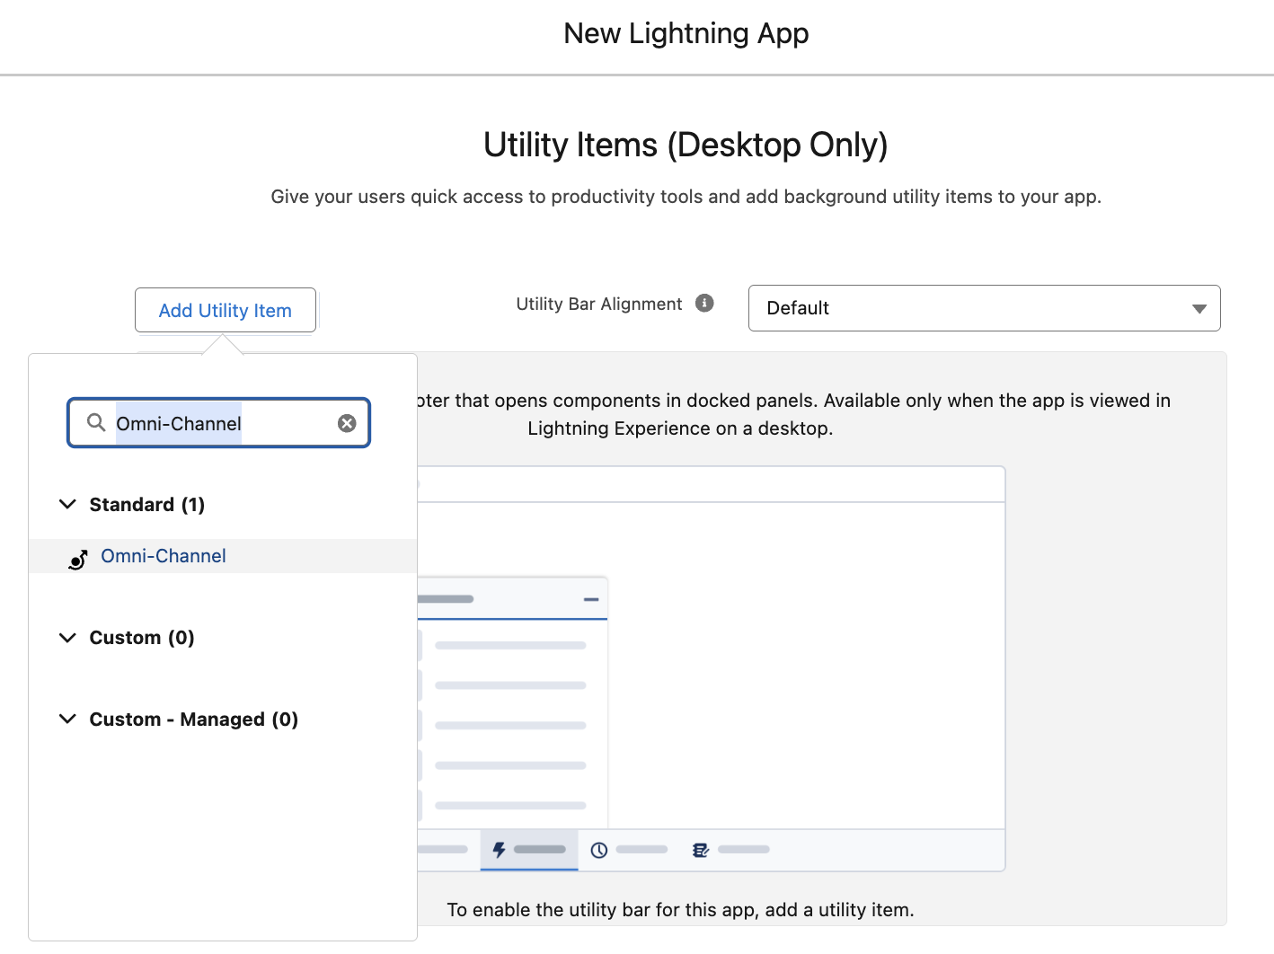Select the Omni-Channel utility item
This screenshot has width=1274, height=954.
[x=223, y=556]
